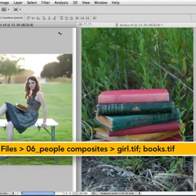Open the Filter menu
Screen dimensions: 196x196
45,3
